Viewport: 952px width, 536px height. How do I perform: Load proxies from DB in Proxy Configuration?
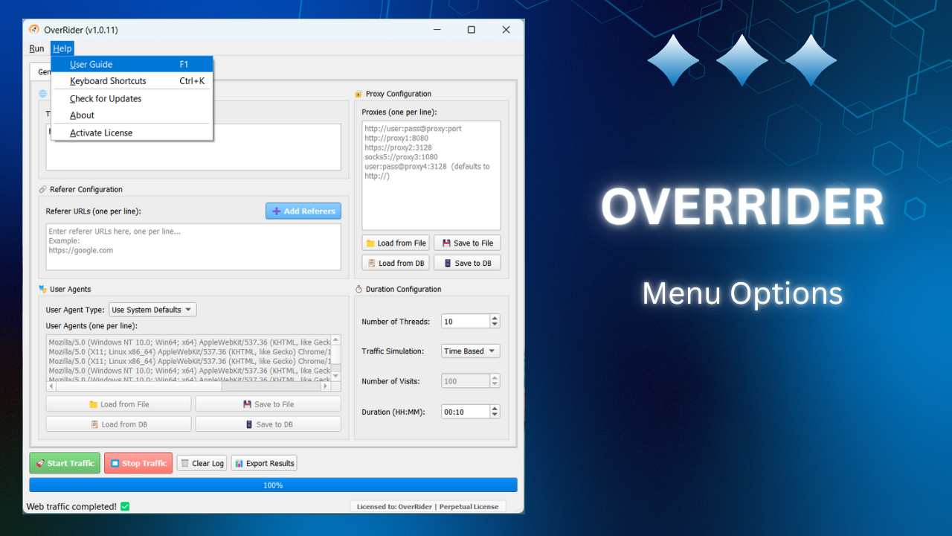(396, 263)
